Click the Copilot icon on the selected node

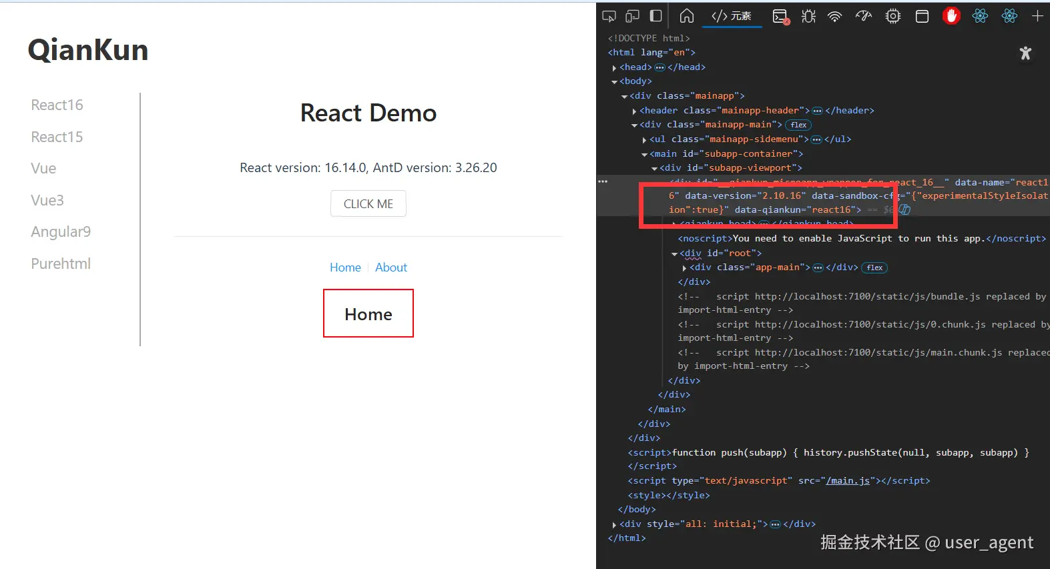904,209
